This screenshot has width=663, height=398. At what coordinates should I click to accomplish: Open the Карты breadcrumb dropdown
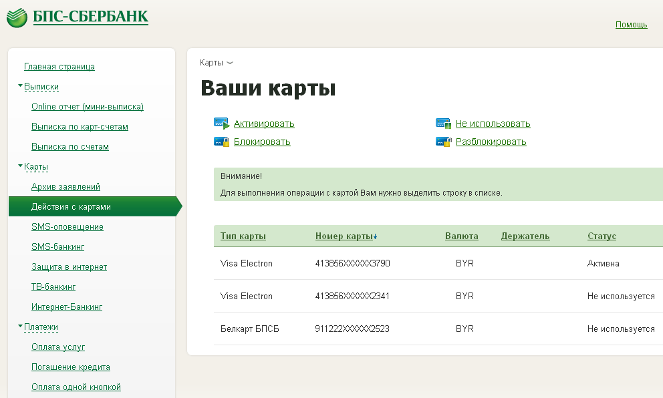tap(217, 63)
